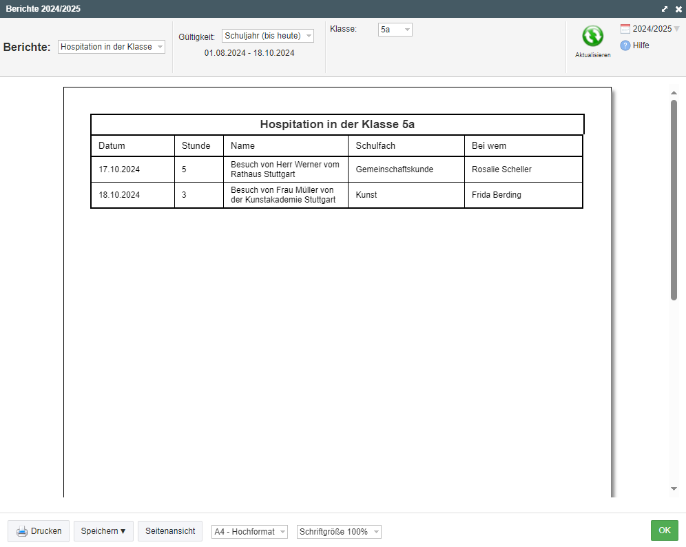Click the Aktualisieren label
Screen dimensions: 686x547
(593, 55)
